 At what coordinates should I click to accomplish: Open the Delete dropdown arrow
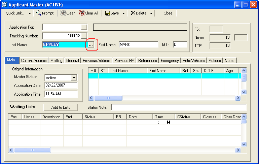coord(151,13)
